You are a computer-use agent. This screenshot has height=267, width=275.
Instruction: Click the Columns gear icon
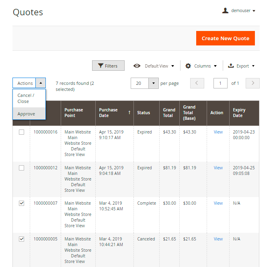tap(188, 66)
